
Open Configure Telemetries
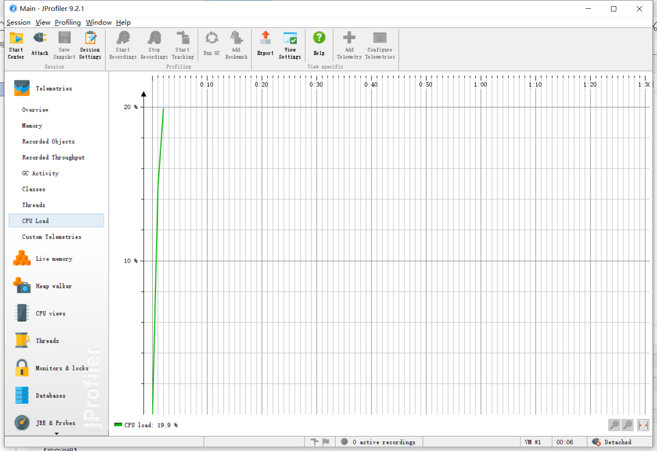click(380, 45)
